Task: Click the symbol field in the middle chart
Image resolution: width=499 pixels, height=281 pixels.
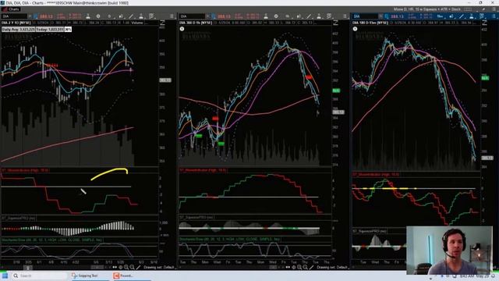Action: tap(192, 16)
